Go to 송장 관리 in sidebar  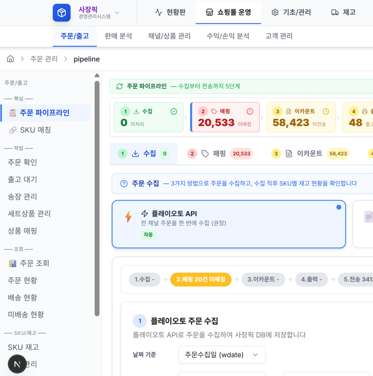[x=22, y=197]
